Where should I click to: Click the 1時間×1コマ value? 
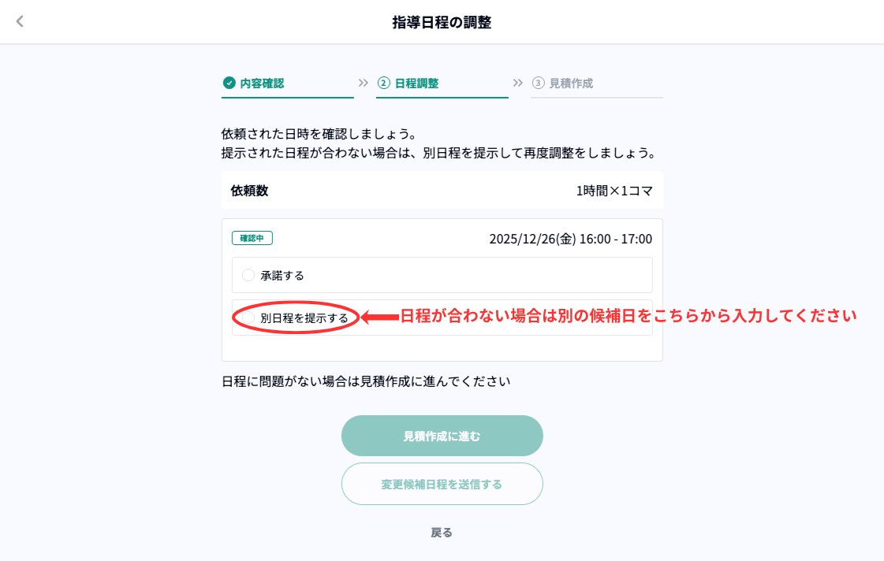point(614,191)
